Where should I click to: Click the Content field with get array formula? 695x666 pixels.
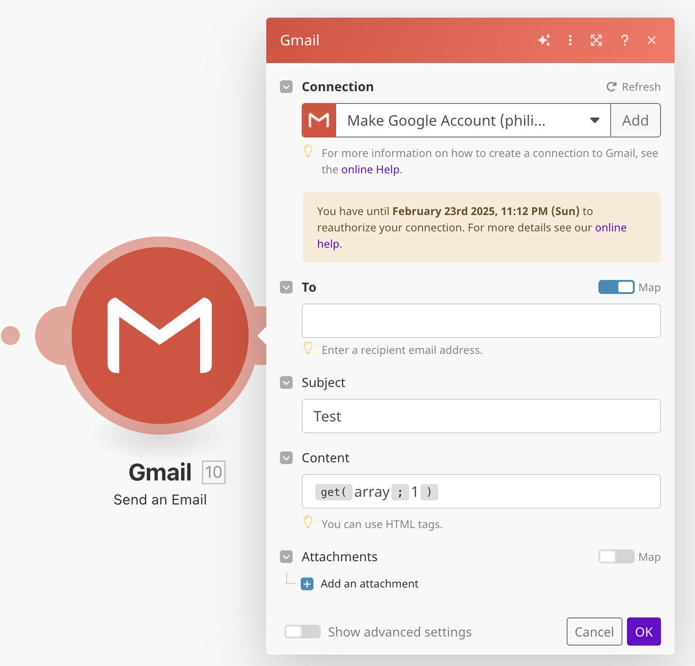coord(481,491)
